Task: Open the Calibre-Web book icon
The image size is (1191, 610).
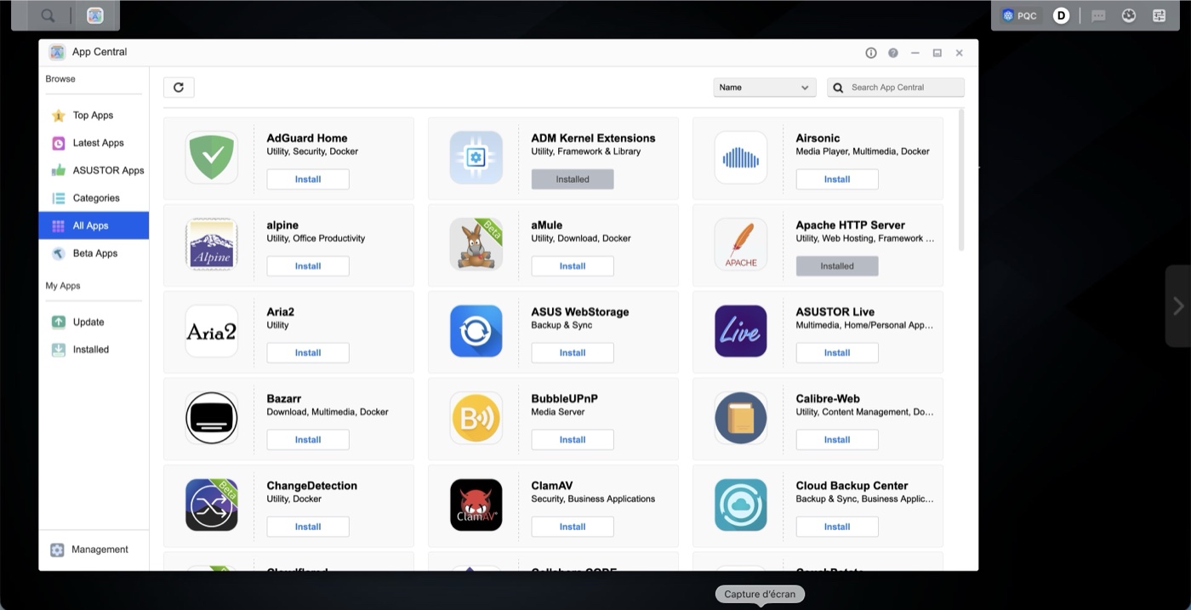Action: [741, 418]
